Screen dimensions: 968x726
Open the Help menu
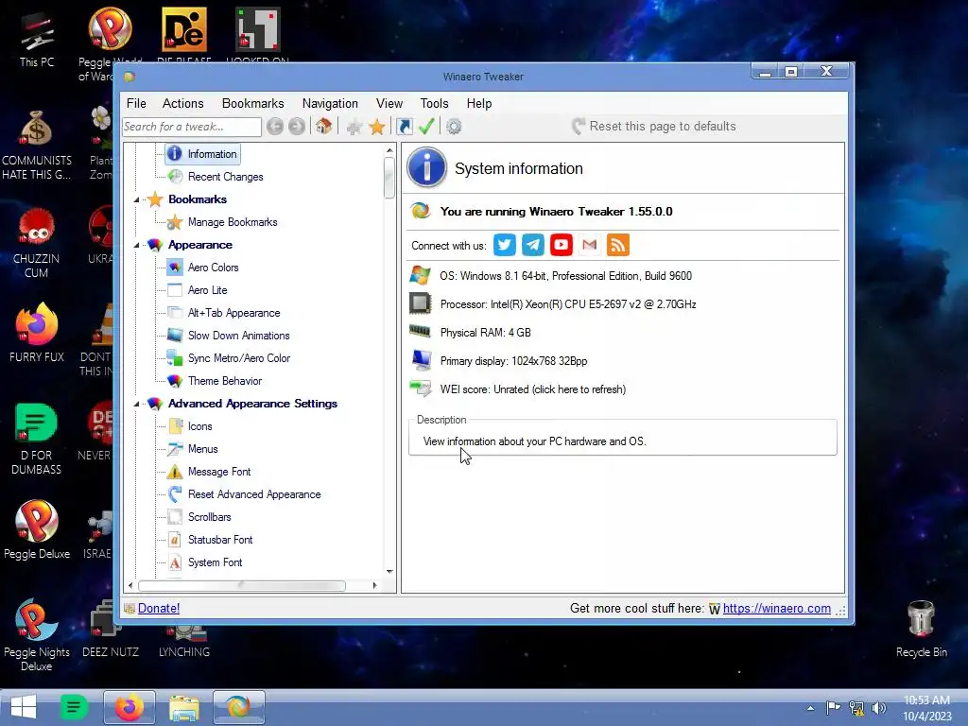pos(479,103)
